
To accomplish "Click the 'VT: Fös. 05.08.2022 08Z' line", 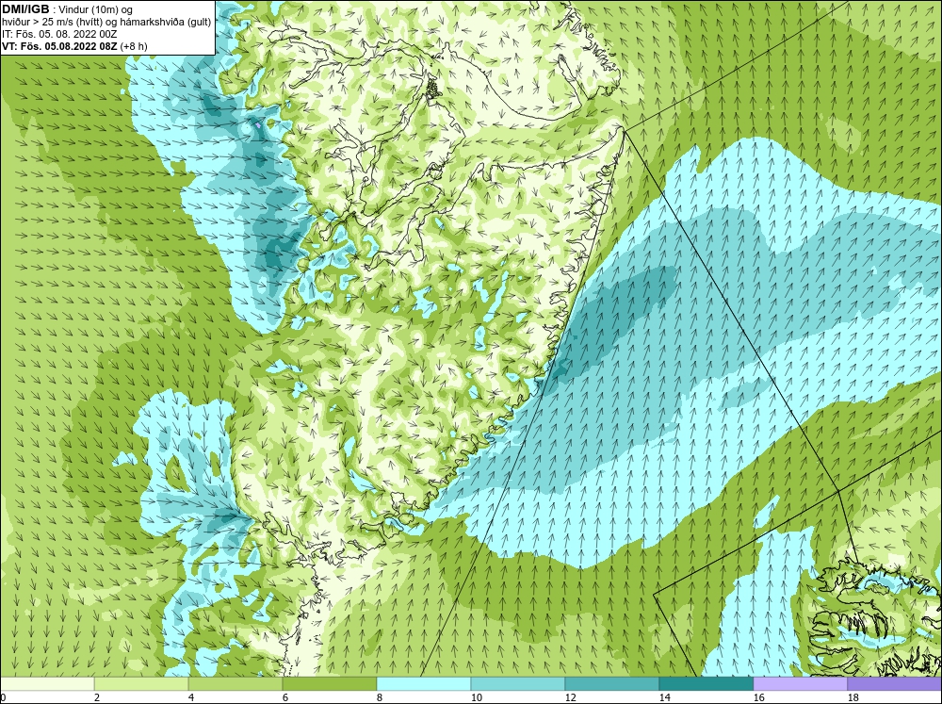I will coord(60,46).
